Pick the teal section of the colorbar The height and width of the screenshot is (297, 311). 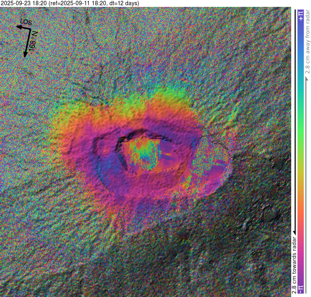pos(300,89)
